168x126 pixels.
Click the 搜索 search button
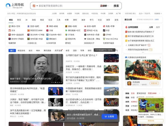point(116,6)
